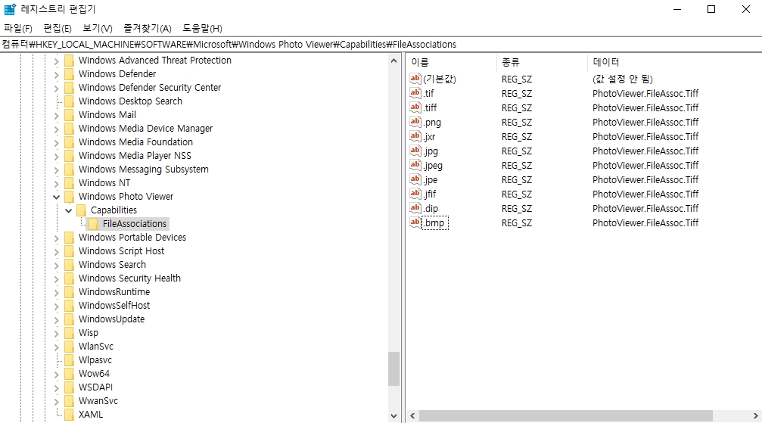This screenshot has width=762, height=423.
Task: Click PhotoViewer.FileAssoc.Tiff data in .jpg row
Action: click(645, 151)
